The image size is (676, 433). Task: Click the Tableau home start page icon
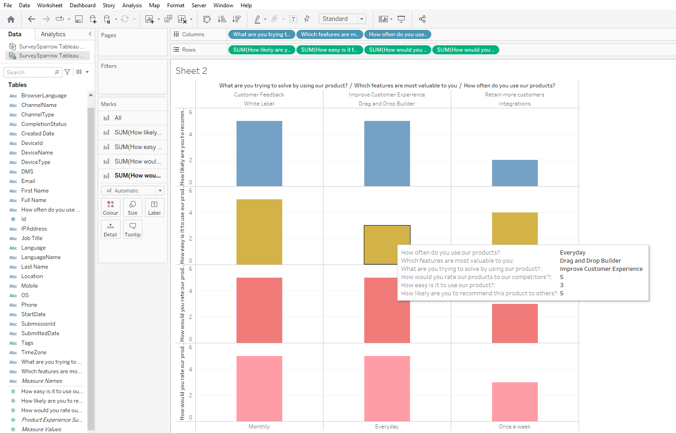pos(11,19)
